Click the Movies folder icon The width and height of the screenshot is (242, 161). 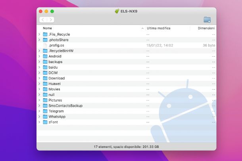coord(45,89)
